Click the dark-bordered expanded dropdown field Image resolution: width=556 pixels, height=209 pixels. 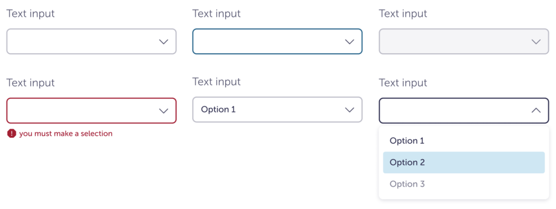pos(464,111)
